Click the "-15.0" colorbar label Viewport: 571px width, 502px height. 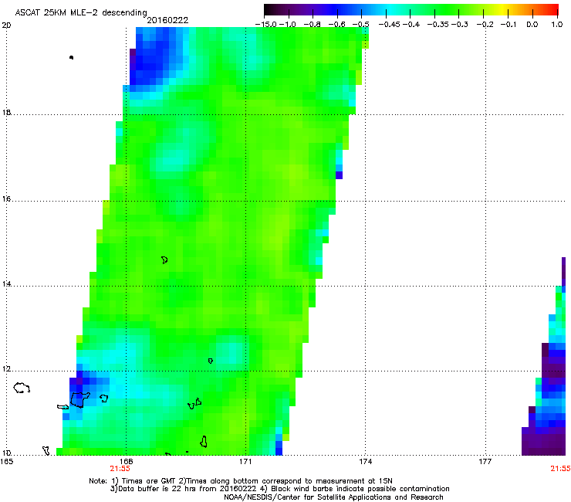coord(266,25)
